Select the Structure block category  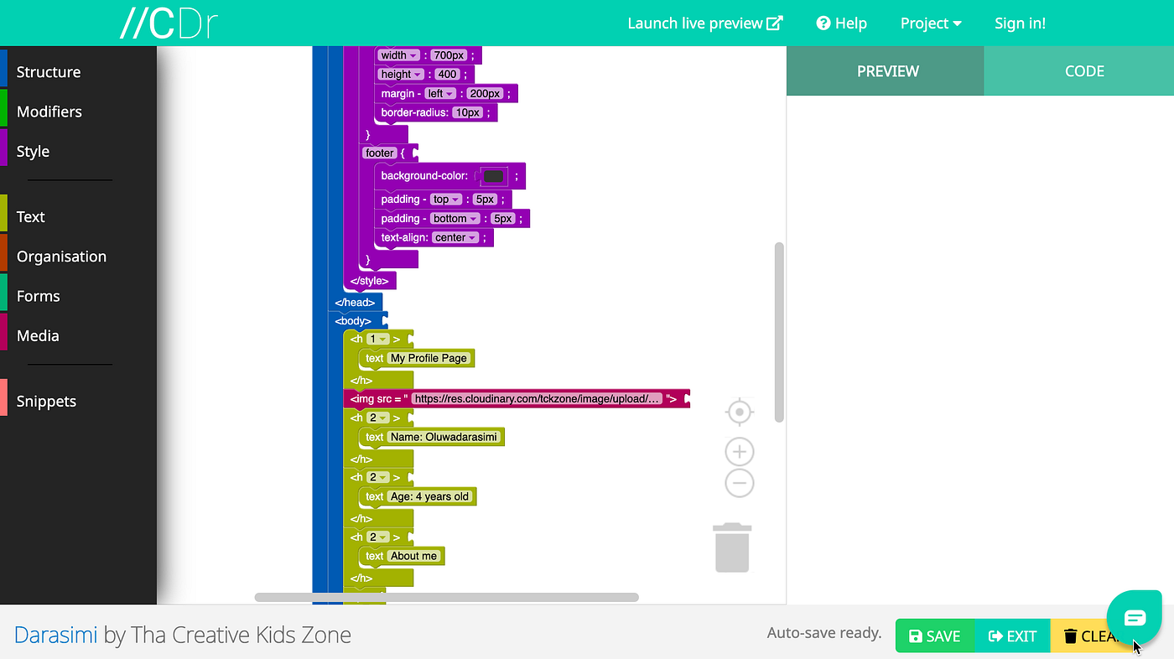[49, 72]
